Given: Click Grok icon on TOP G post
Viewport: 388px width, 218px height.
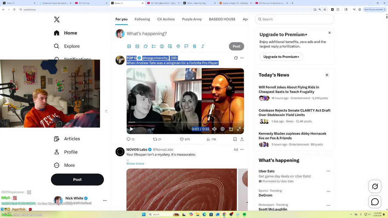Looking at the screenshot, I should 236,58.
